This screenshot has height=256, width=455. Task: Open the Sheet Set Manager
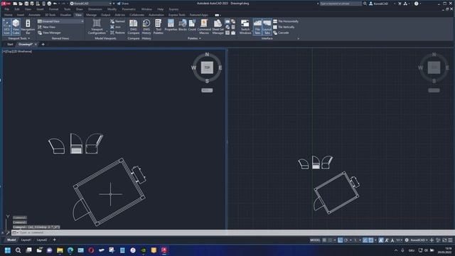[218, 27]
